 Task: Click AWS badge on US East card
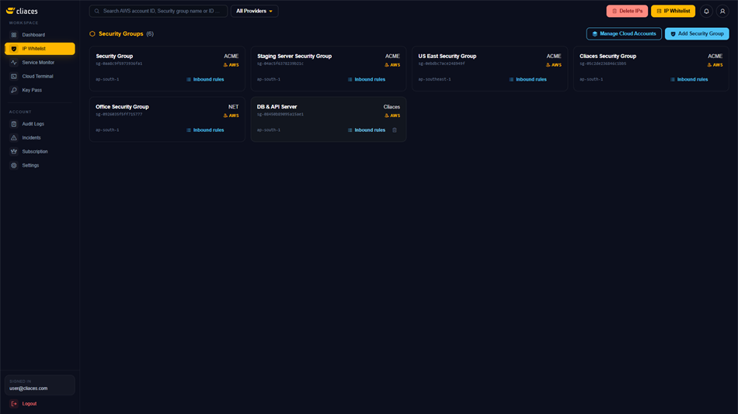click(x=553, y=65)
